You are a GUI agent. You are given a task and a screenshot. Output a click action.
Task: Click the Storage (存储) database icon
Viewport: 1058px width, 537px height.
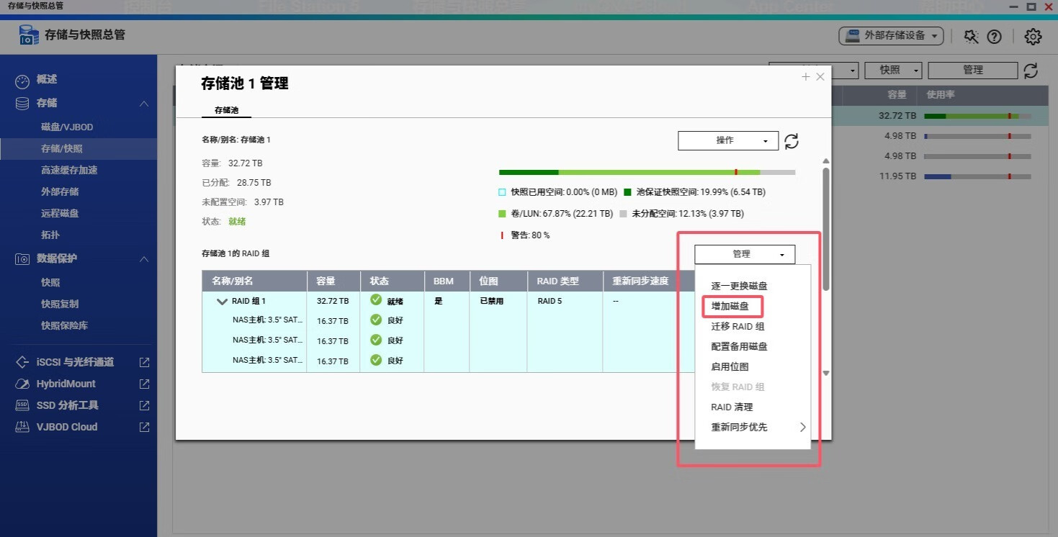click(x=22, y=104)
